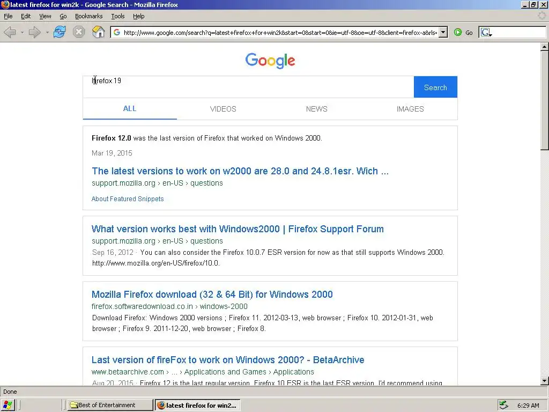549x412 pixels.
Task: Expand the address bar URL dropdown
Action: 443,32
